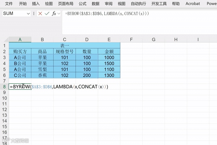The height and width of the screenshot is (145, 217).
Task: Switch to the 插入 ribbon tab
Action: pyautogui.click(x=36, y=4)
